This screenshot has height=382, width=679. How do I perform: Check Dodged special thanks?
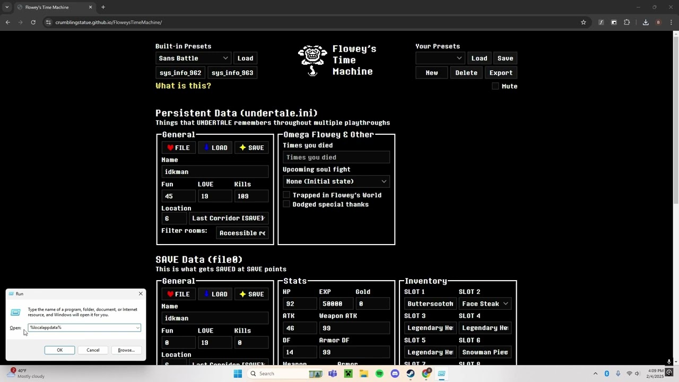(286, 204)
